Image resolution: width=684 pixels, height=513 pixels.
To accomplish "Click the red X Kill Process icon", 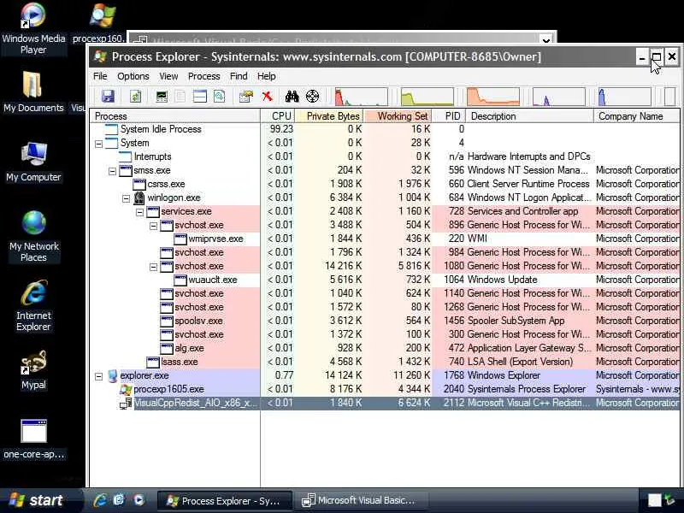I will [x=267, y=96].
